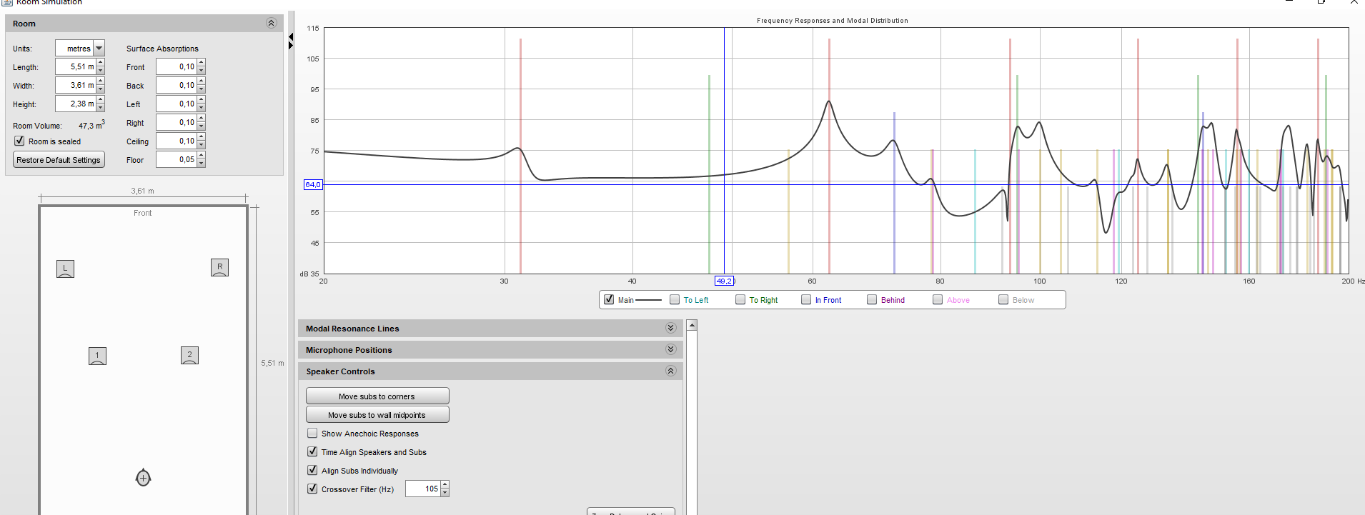Increase Length value with up arrow
The width and height of the screenshot is (1365, 515).
[x=101, y=63]
